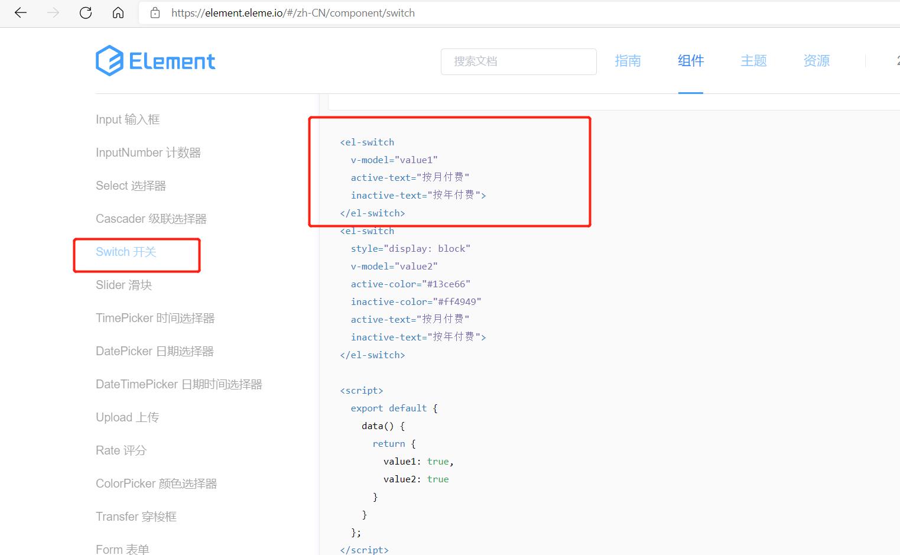Open Cascader 级联选择器 in the sidebar
Screen dimensions: 900x555
pos(151,219)
